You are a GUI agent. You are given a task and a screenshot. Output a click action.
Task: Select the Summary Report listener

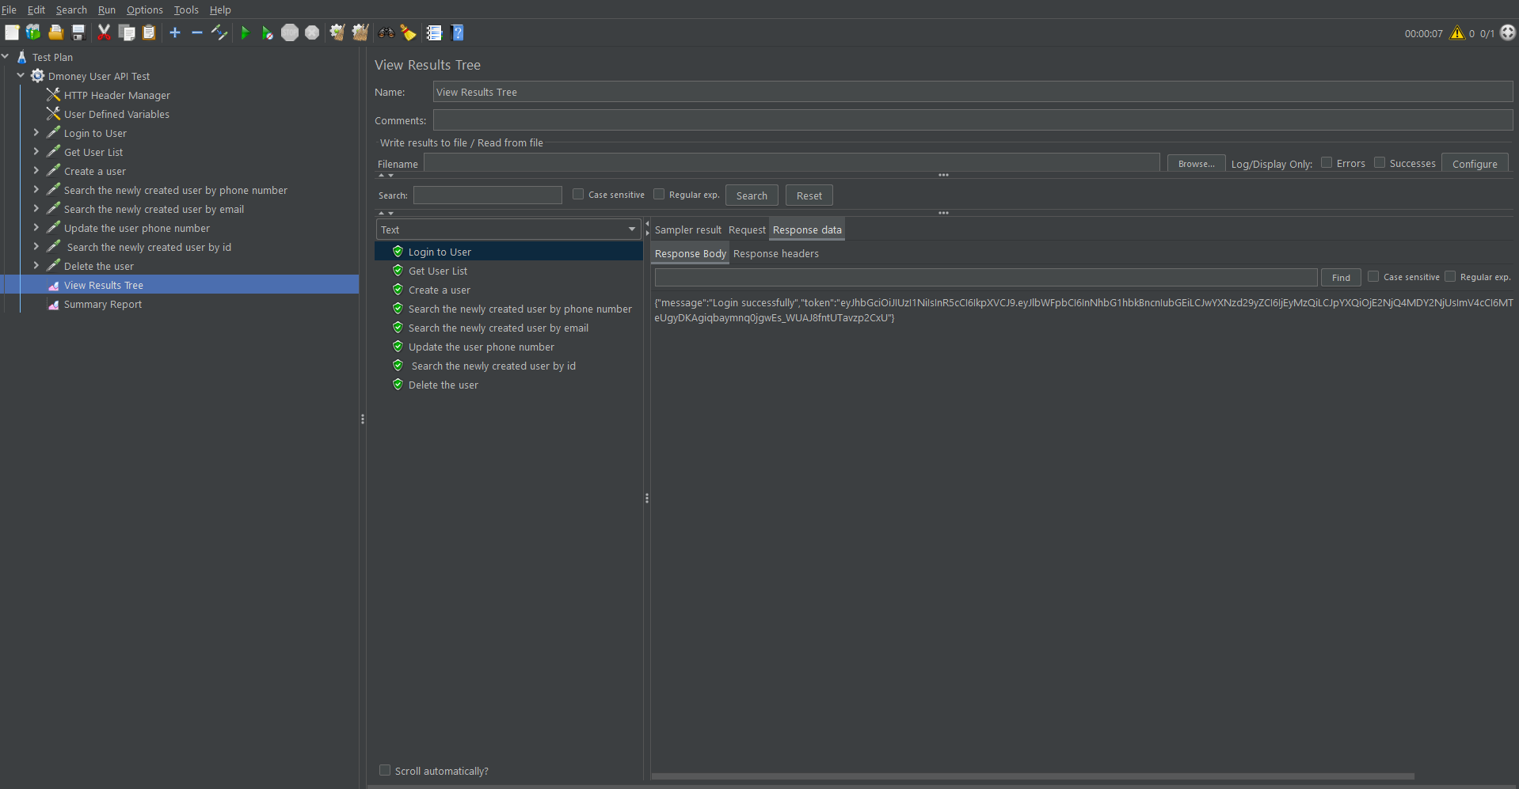click(x=103, y=304)
